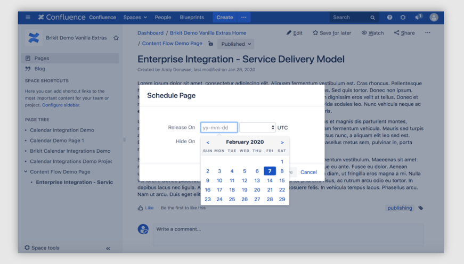
Task: Open the Spaces dropdown menu
Action: tap(135, 18)
